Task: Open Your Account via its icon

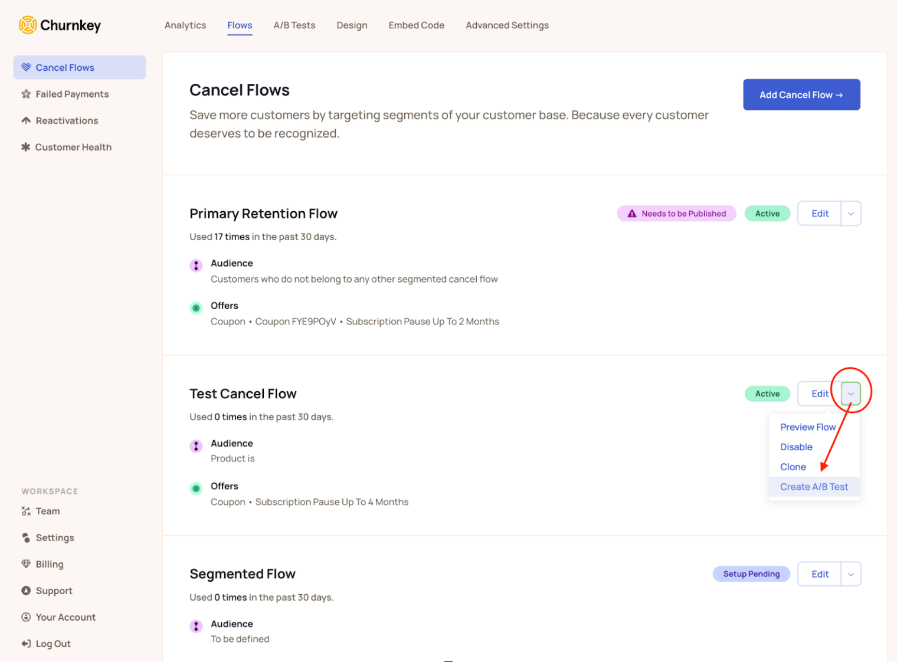Action: tap(26, 617)
